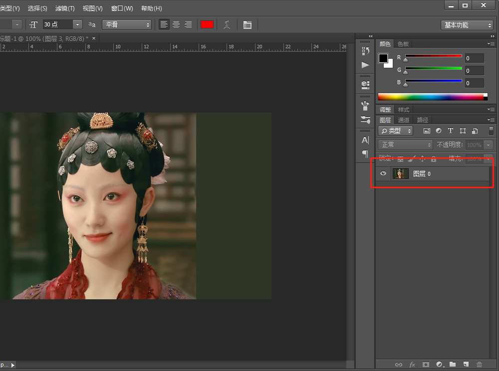Image resolution: width=499 pixels, height=371 pixels.
Task: Open the History panel icon
Action: 365,51
